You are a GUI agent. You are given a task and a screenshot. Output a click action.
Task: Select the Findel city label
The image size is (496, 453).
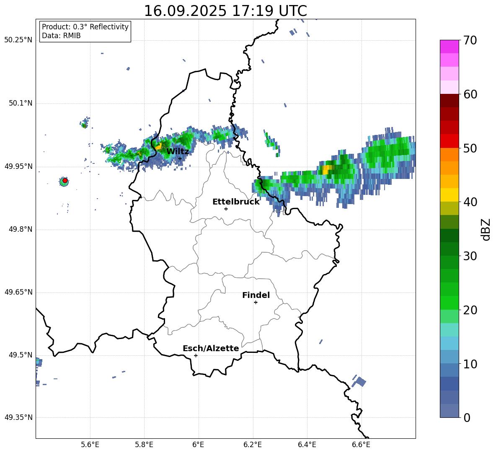coord(256,295)
